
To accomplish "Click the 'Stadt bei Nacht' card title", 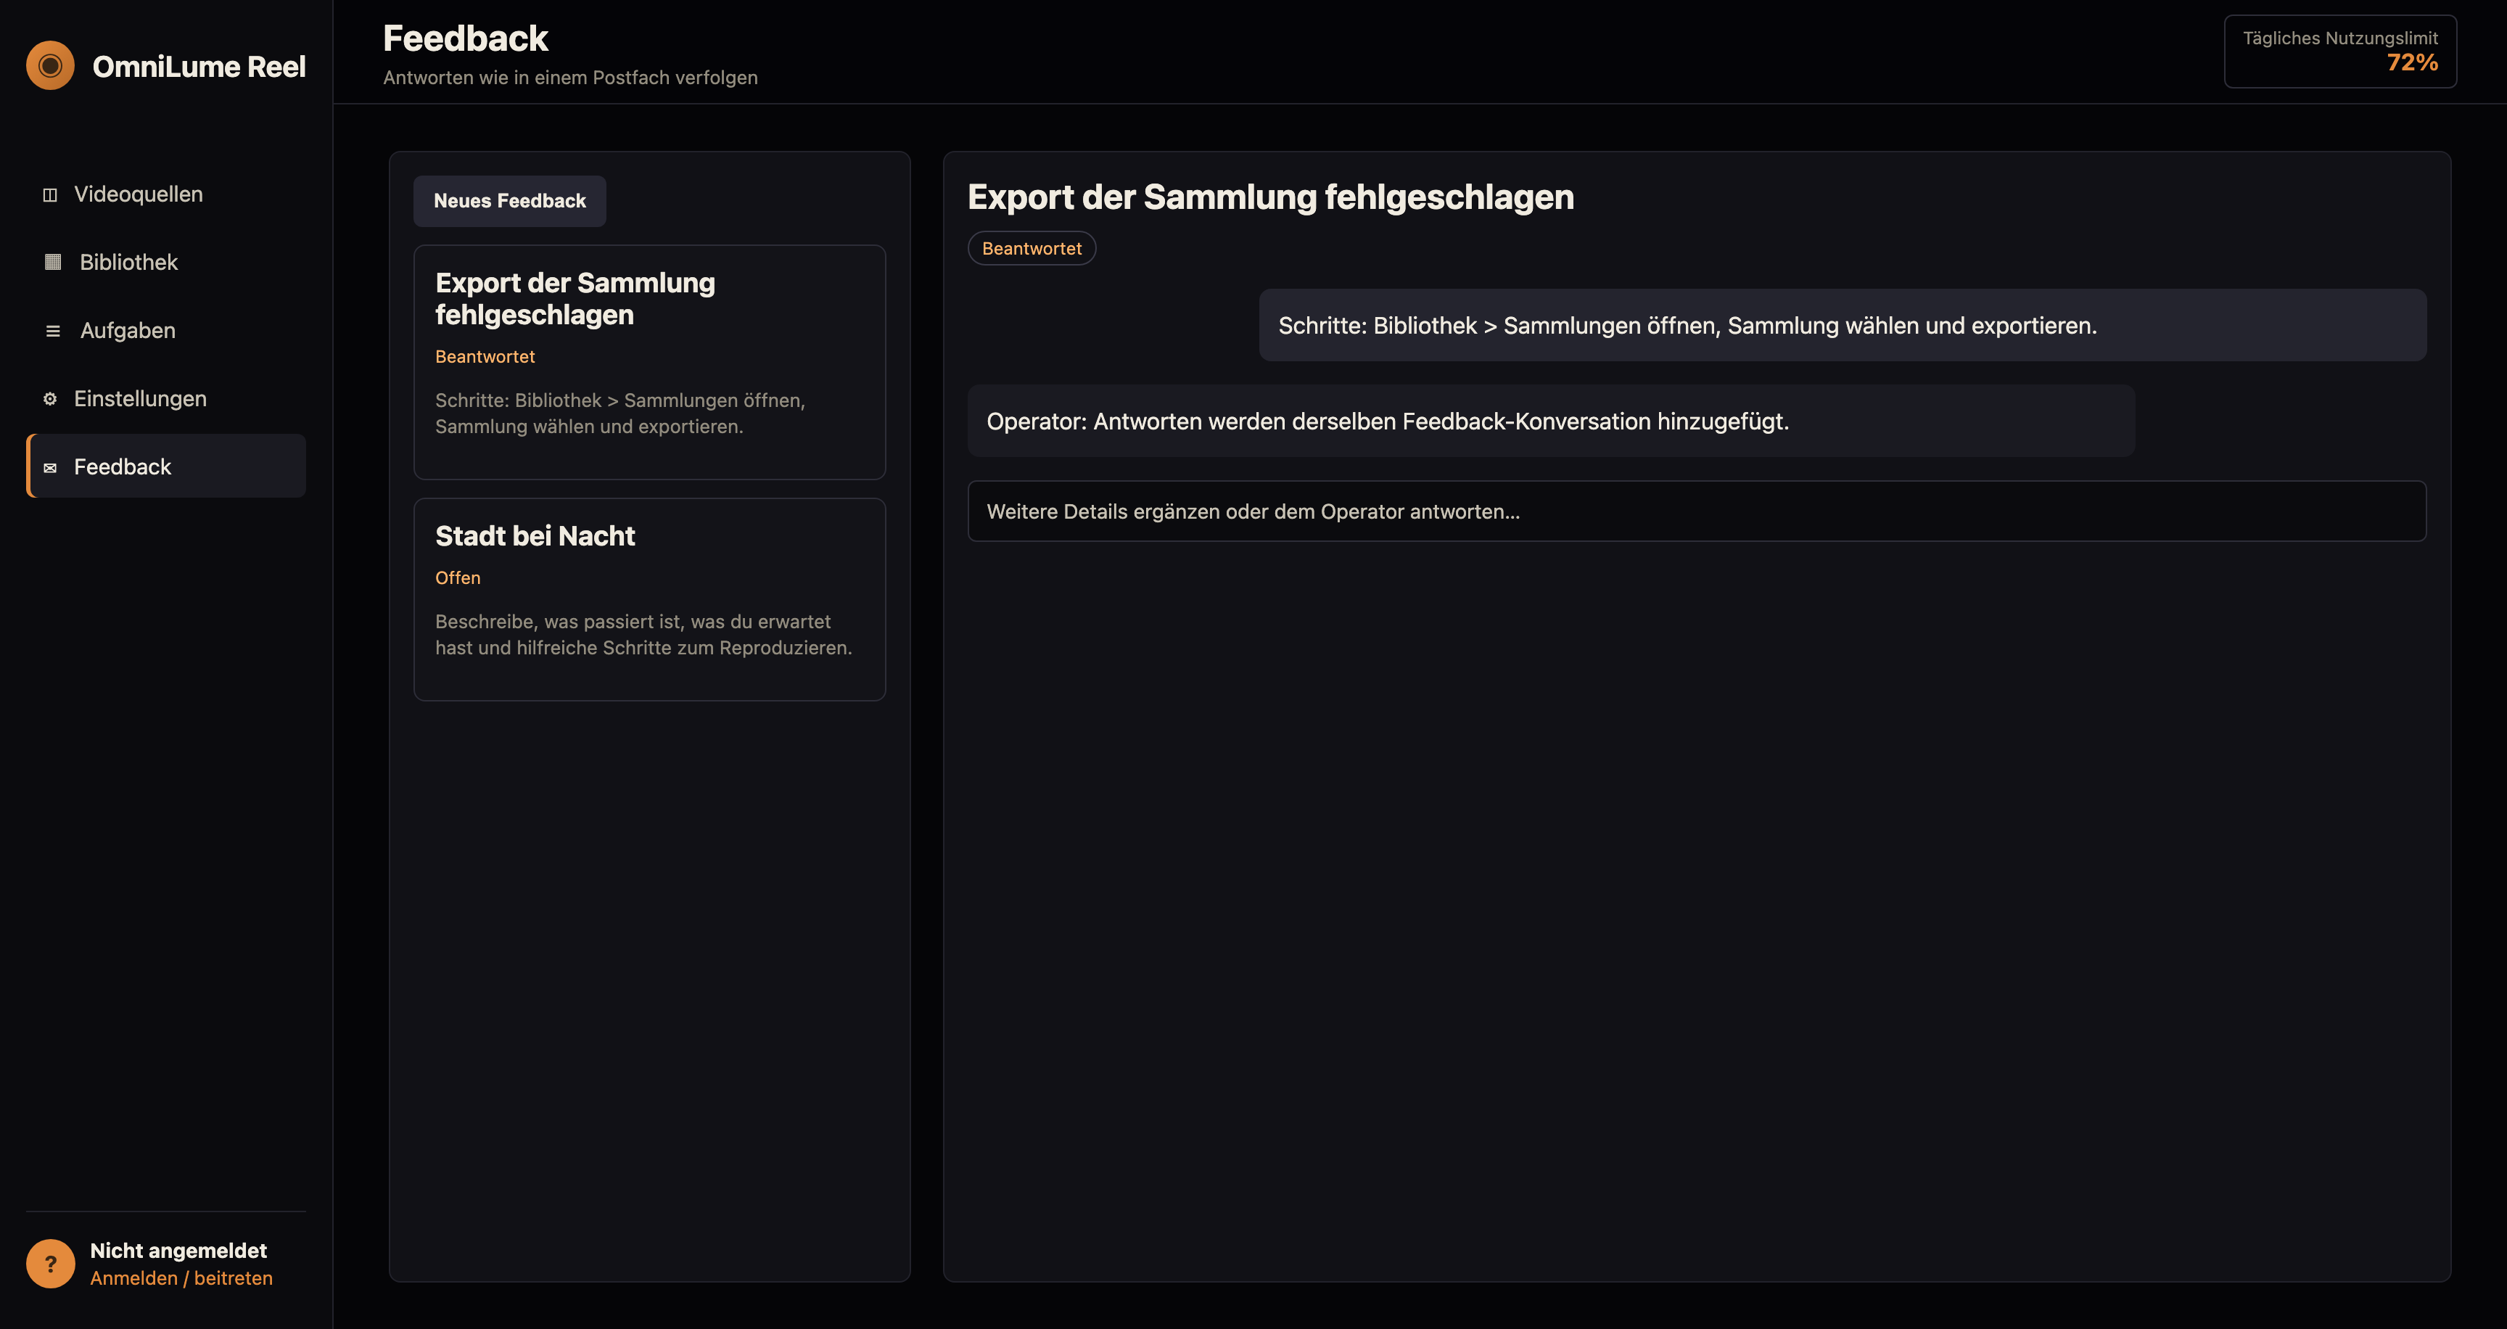I will tap(535, 536).
